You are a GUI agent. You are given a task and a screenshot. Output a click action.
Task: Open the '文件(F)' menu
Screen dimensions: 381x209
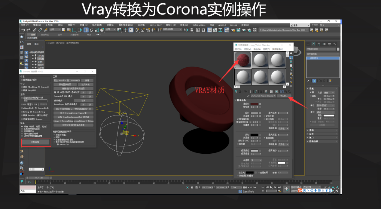pyautogui.click(x=25, y=25)
